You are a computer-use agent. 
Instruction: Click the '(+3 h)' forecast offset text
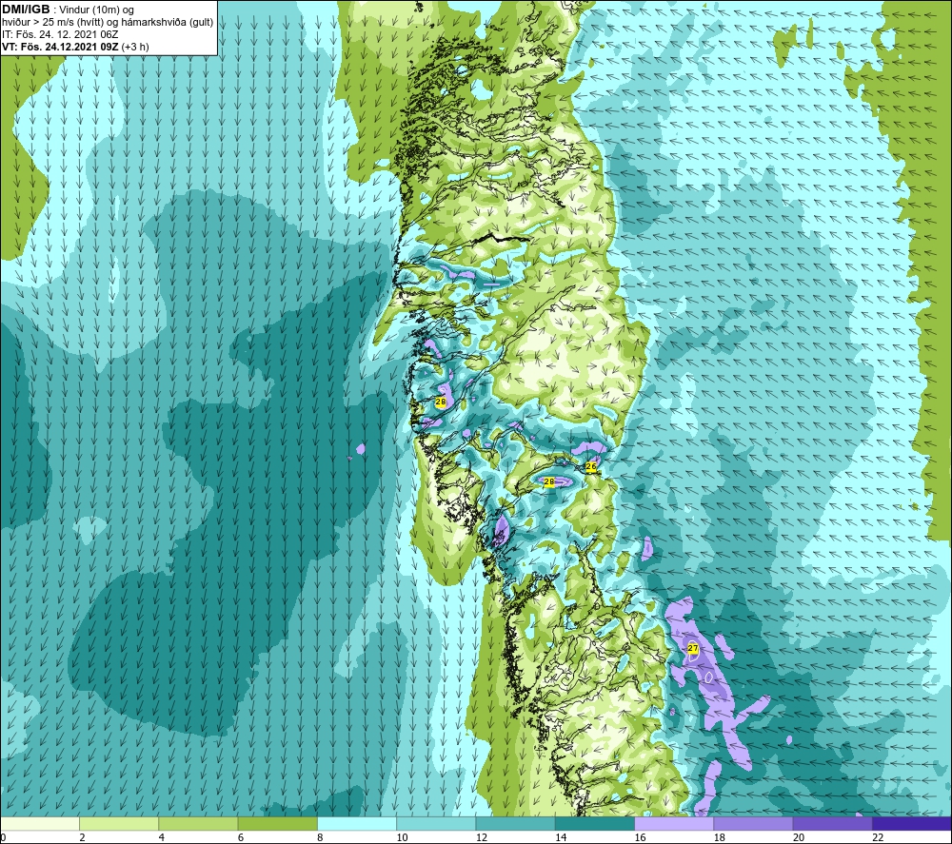tap(135, 47)
